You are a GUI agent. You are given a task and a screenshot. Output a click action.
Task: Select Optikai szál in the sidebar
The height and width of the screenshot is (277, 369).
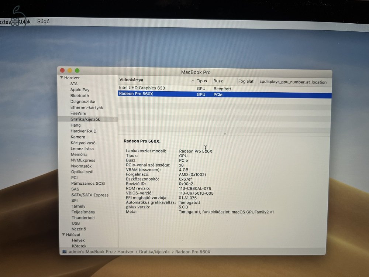click(82, 172)
